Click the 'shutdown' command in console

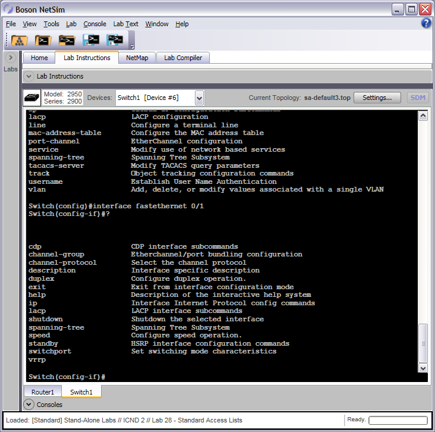click(46, 319)
